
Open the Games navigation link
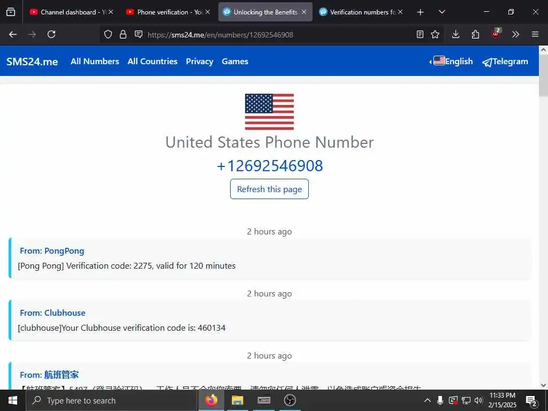coord(235,62)
